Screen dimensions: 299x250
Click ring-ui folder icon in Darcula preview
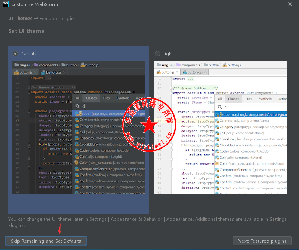[17, 65]
